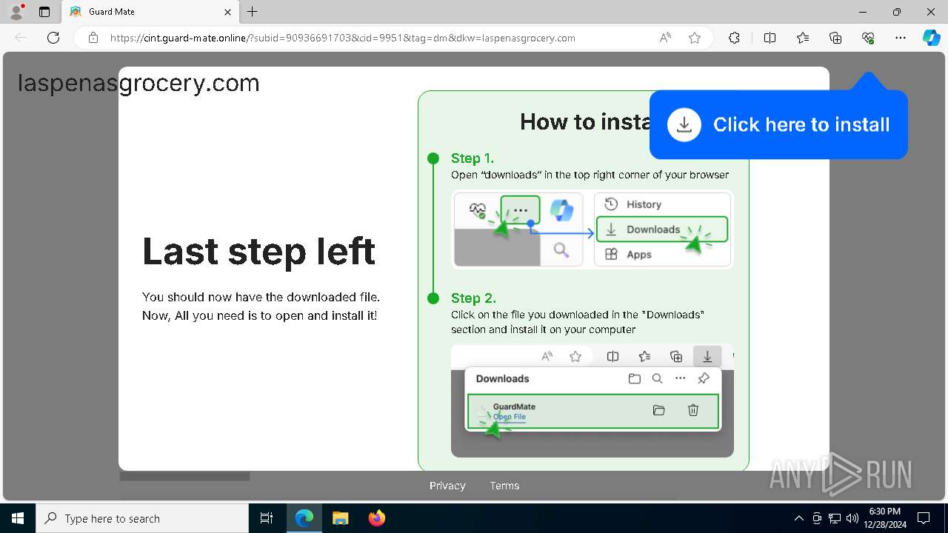Open a new tab with plus button
This screenshot has height=533, width=948.
253,12
